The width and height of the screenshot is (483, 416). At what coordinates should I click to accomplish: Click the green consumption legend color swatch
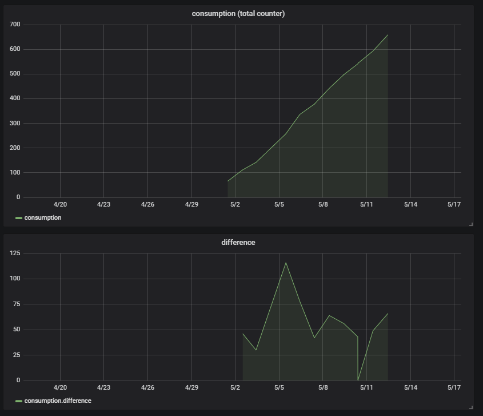click(19, 218)
